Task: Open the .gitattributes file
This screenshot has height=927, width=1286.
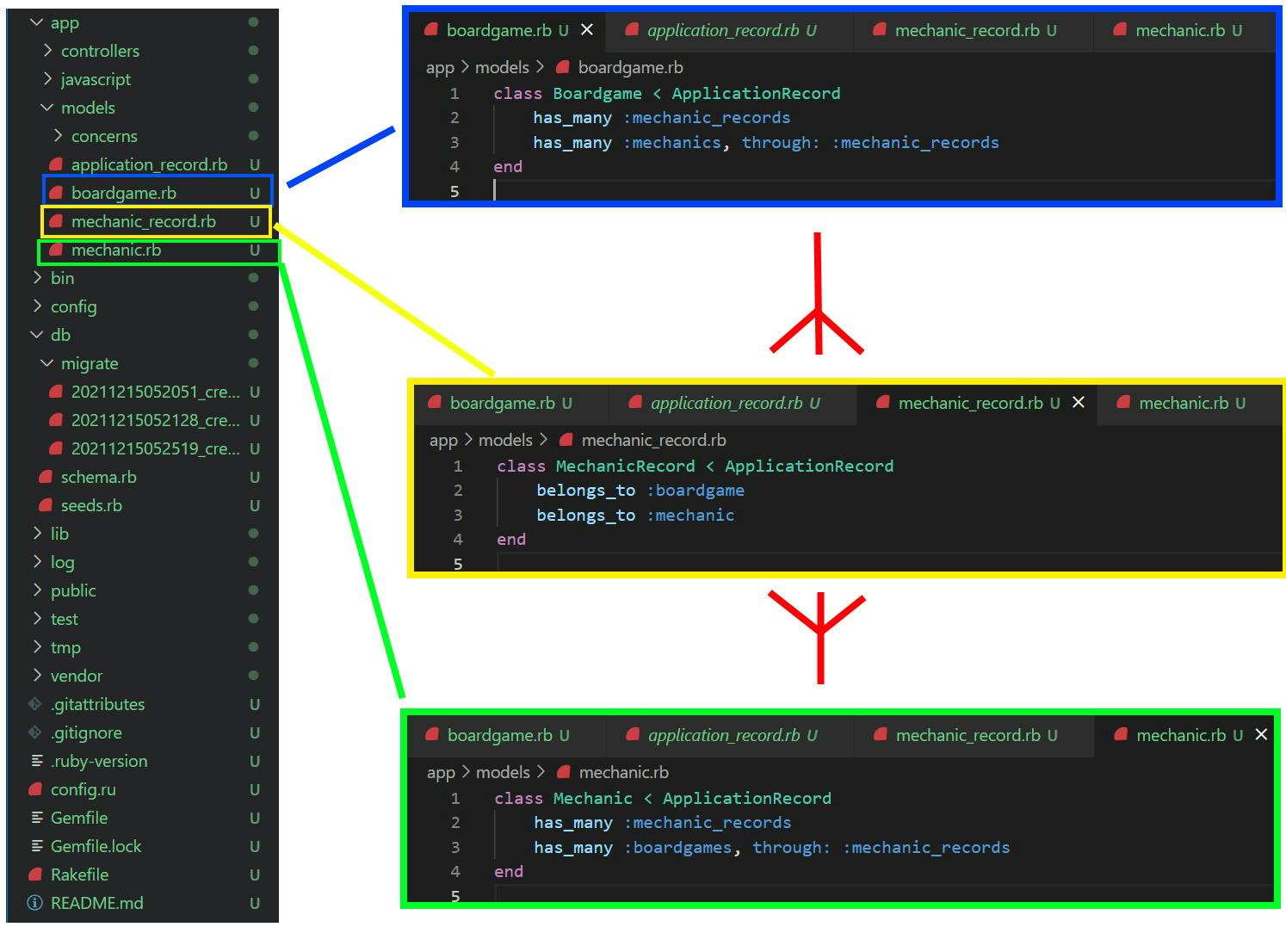Action: (97, 704)
